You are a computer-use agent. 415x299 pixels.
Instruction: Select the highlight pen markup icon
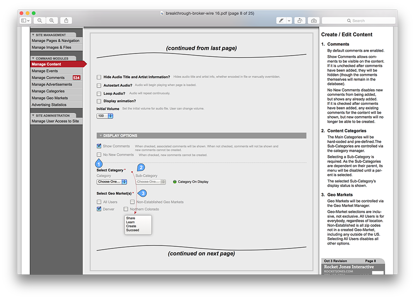(282, 20)
